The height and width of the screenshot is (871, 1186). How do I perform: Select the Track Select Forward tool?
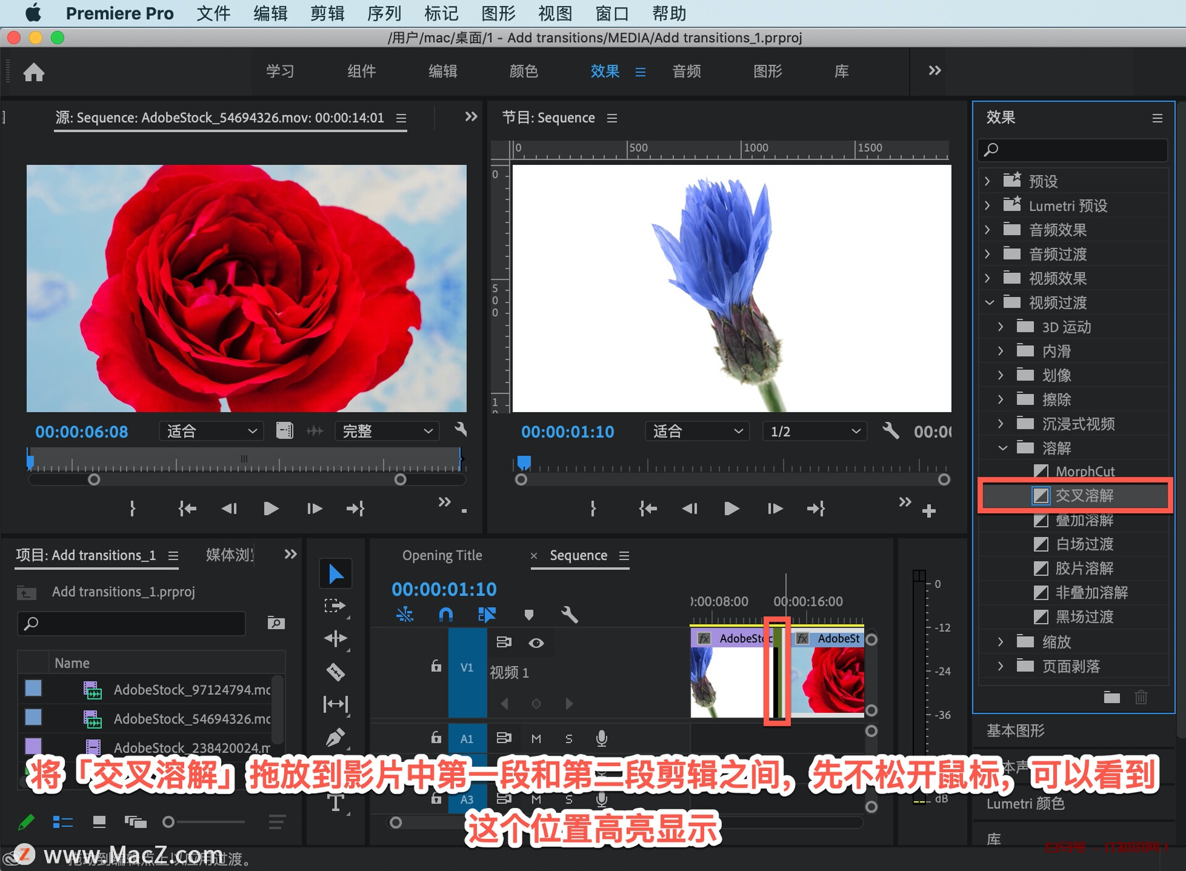335,605
